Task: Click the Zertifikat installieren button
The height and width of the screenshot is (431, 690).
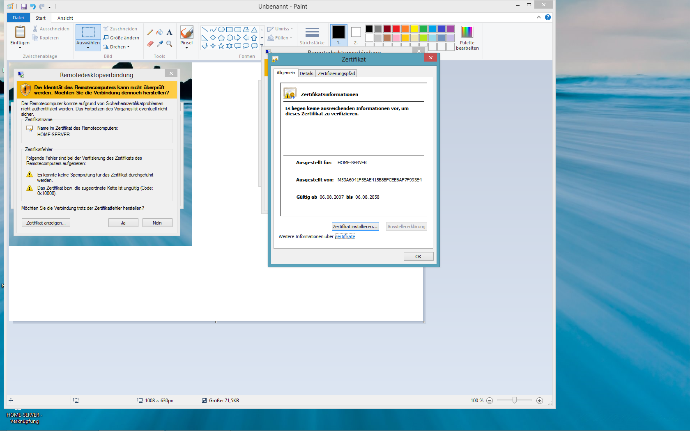Action: click(x=355, y=227)
